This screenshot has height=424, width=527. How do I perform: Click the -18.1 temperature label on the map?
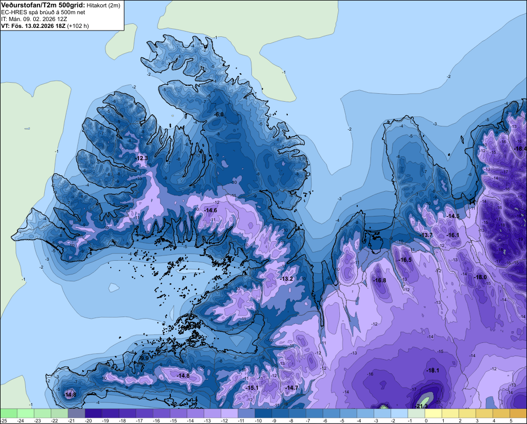coord(433,370)
